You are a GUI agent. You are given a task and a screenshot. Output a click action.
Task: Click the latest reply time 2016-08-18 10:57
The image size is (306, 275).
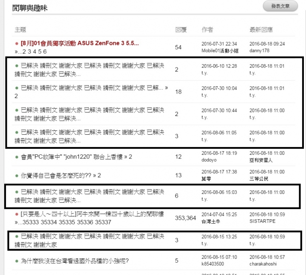[267, 257]
